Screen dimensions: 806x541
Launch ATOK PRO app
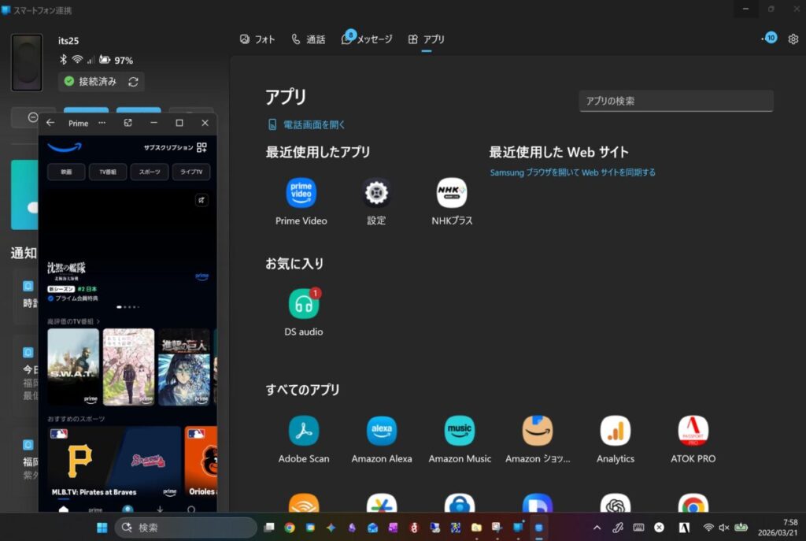(693, 431)
